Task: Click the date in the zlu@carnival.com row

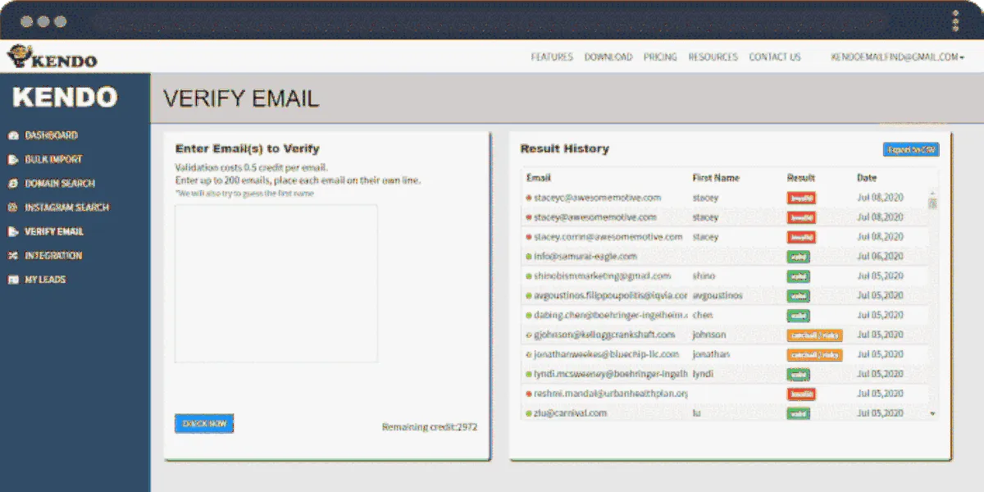Action: click(880, 413)
